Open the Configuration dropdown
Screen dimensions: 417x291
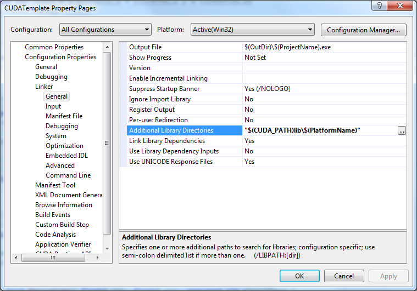point(105,30)
